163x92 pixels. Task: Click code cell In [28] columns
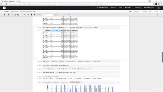(81, 76)
